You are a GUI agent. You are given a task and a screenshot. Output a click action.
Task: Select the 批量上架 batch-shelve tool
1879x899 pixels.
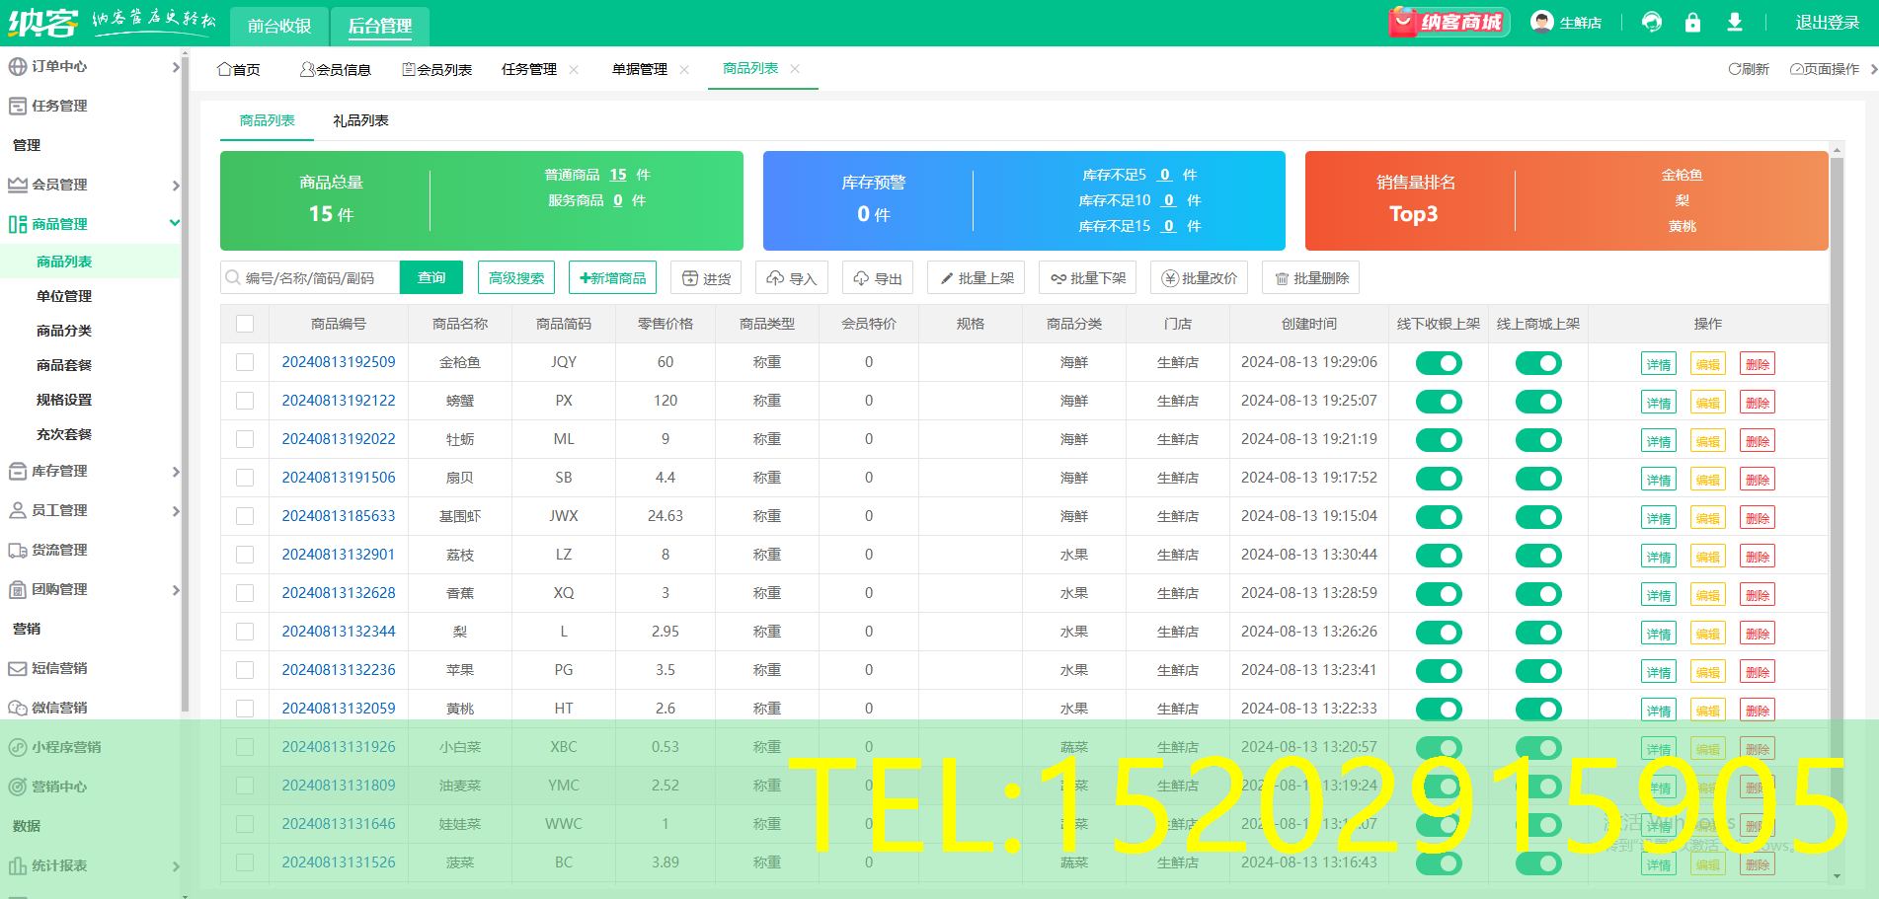[x=976, y=277]
